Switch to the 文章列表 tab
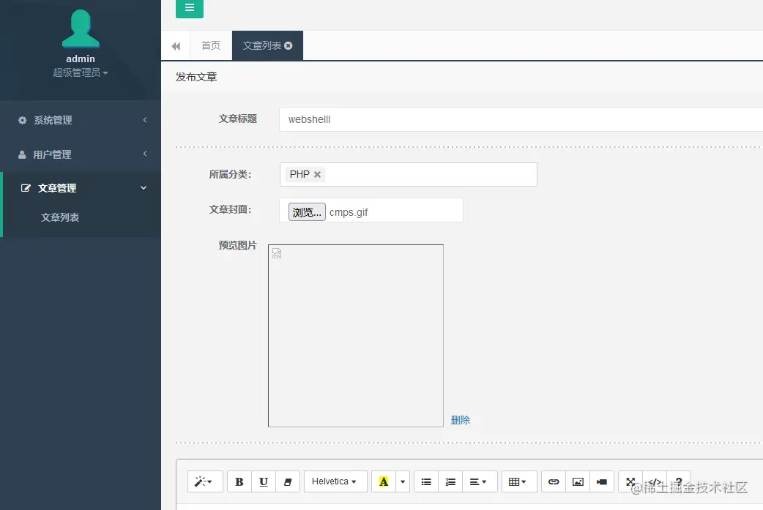Viewport: 763px width, 510px height. click(262, 45)
